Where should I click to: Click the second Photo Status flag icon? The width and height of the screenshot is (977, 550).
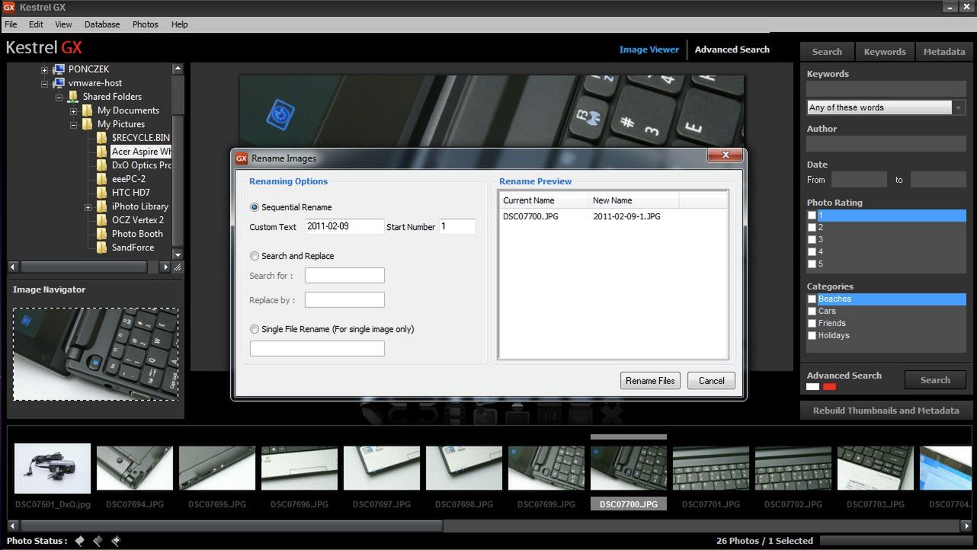coord(98,541)
